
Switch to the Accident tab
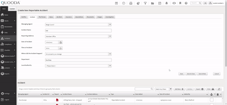pyautogui.click(x=59, y=17)
